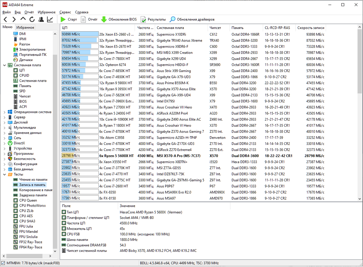Screen dimensions: 363x267
Task: Select the 28798 МБ/с highlighted bar
Action: (80, 156)
